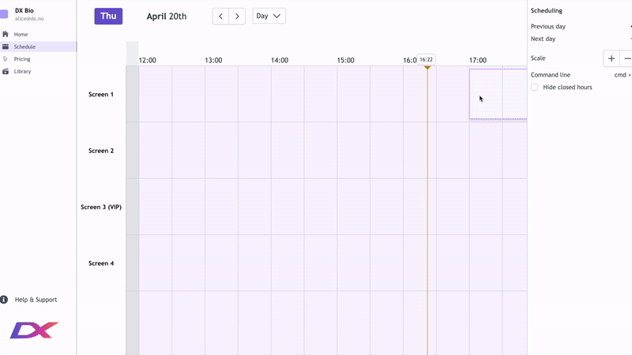Image resolution: width=632 pixels, height=355 pixels.
Task: Go to next day with right chevron
Action: click(x=237, y=16)
